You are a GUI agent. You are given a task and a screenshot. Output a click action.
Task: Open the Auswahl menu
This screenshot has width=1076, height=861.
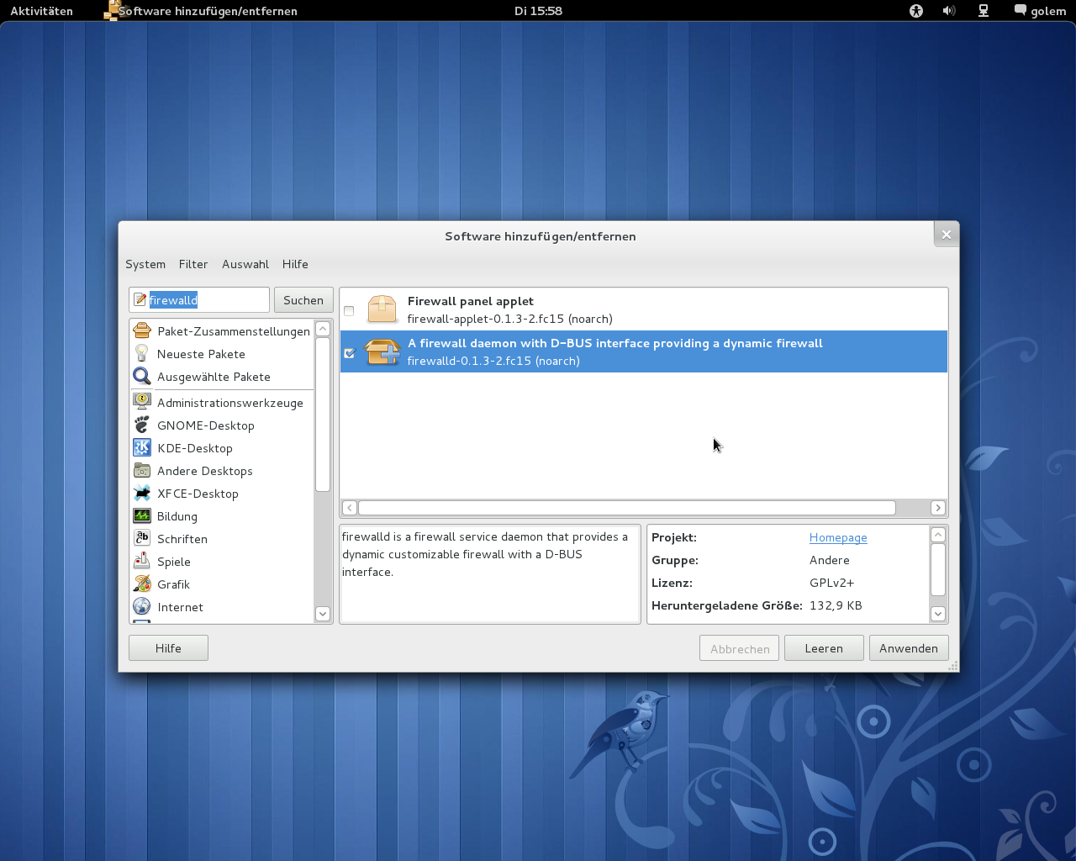(245, 264)
